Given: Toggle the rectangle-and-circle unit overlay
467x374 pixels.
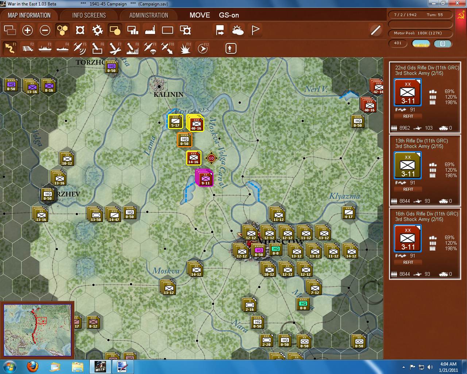Looking at the screenshot, I should [115, 30].
